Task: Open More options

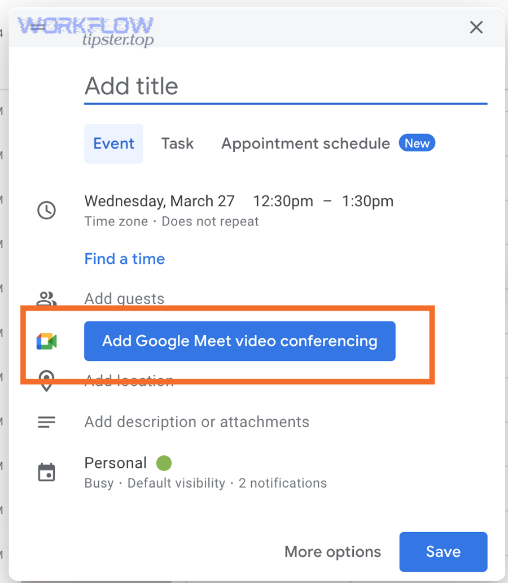Action: click(332, 552)
